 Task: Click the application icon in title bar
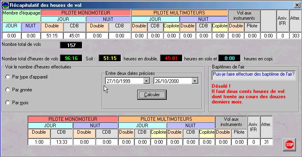pyautogui.click(x=5, y=5)
